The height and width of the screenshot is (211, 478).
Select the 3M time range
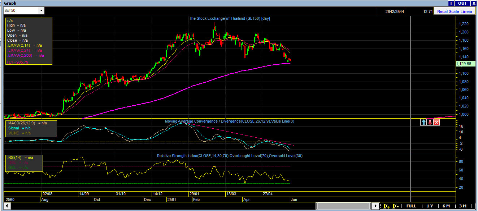[x=462, y=206]
